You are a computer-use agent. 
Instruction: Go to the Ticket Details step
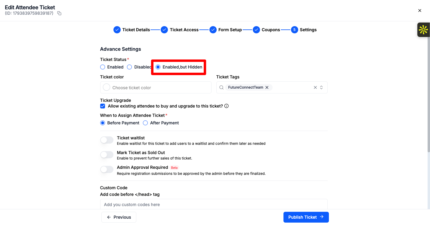[132, 30]
